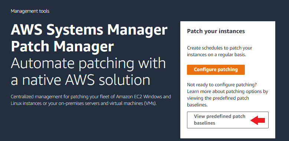This screenshot has height=141, width=289.
Task: Select the Management tools breadcrumb text
Action: [30, 11]
